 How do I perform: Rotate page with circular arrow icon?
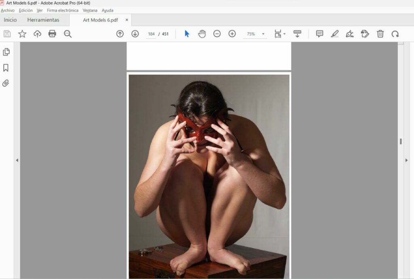(x=395, y=34)
